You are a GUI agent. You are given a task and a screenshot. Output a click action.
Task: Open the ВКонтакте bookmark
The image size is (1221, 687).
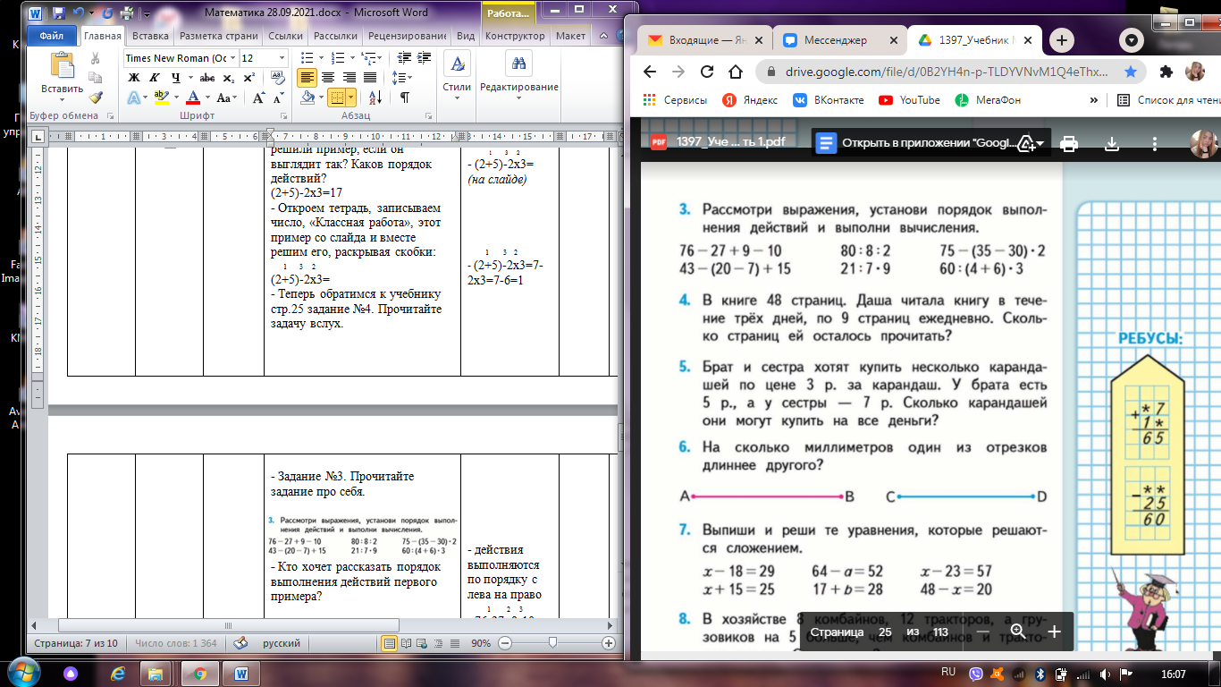click(829, 100)
